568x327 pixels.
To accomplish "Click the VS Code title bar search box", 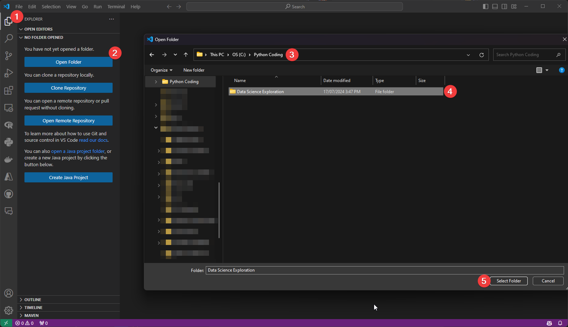I will (294, 6).
